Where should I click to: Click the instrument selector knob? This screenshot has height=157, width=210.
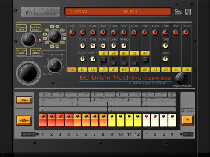pos(55,37)
